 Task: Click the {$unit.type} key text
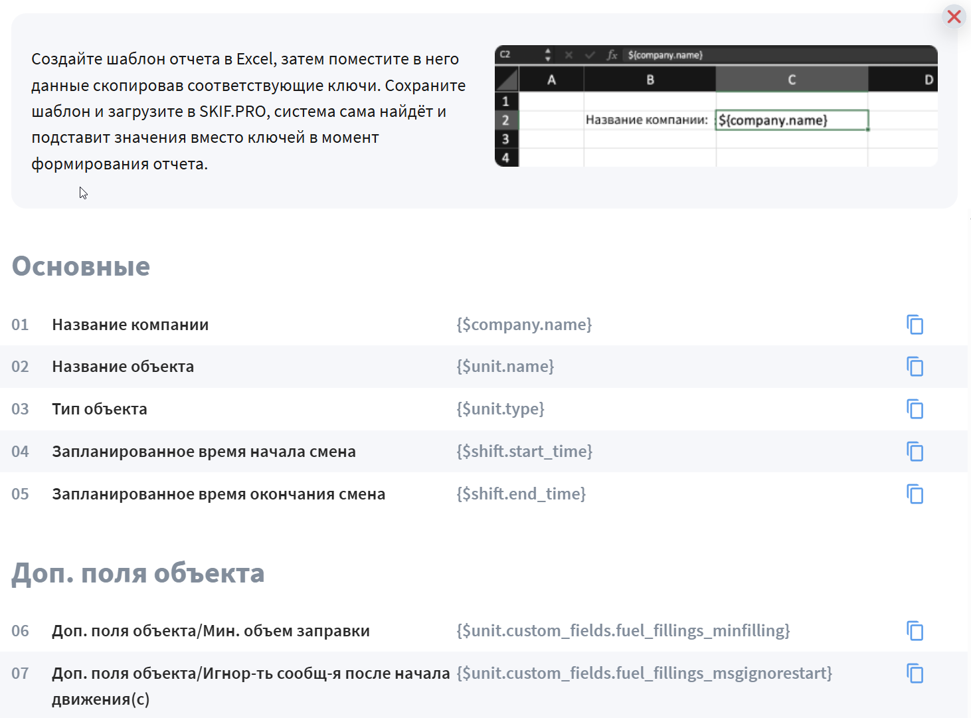tap(500, 409)
